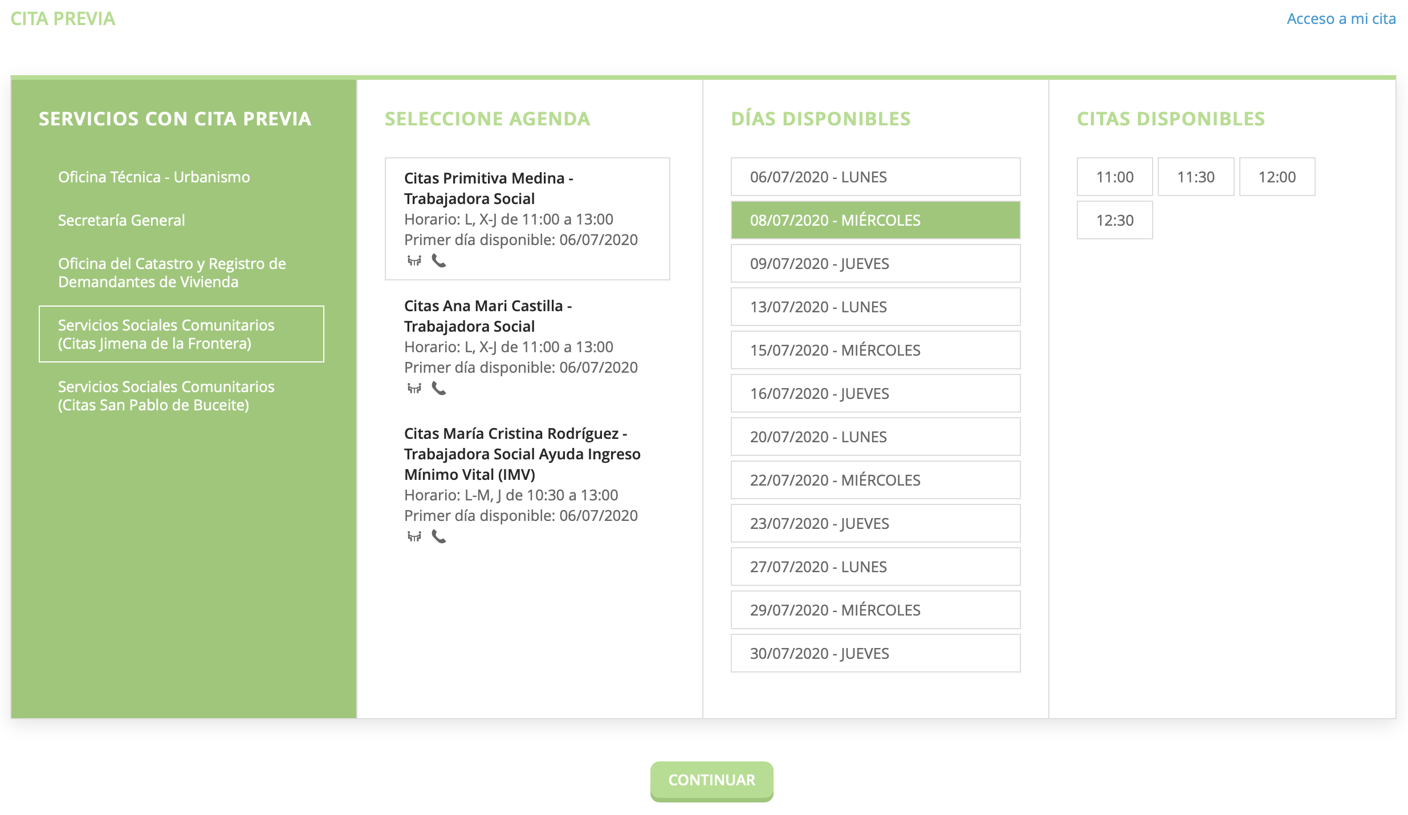Pick day 22/07/2020 - MIÉRCOLES
Image resolution: width=1408 pixels, height=815 pixels.
coord(876,480)
